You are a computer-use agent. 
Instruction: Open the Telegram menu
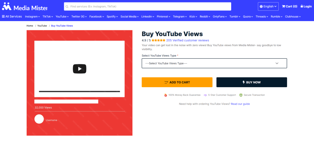pyautogui.click(x=180, y=17)
